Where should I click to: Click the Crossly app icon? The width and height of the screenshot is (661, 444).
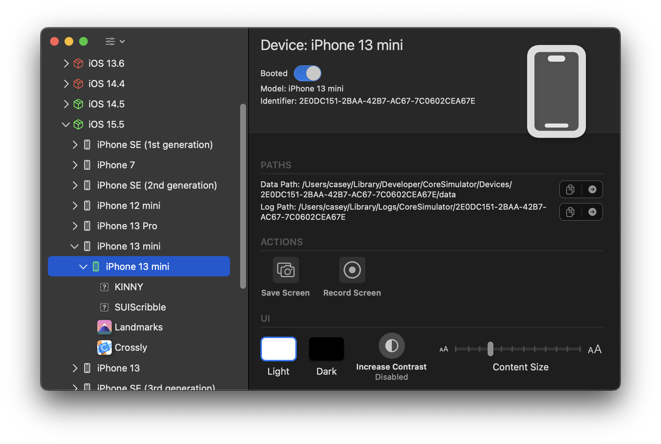(x=104, y=348)
